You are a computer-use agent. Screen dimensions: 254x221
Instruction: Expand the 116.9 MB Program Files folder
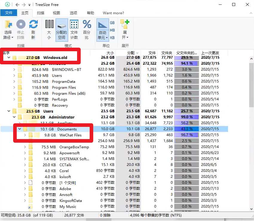point(14,88)
